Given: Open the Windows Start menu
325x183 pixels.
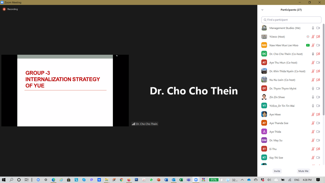Looking at the screenshot, I should (4, 180).
